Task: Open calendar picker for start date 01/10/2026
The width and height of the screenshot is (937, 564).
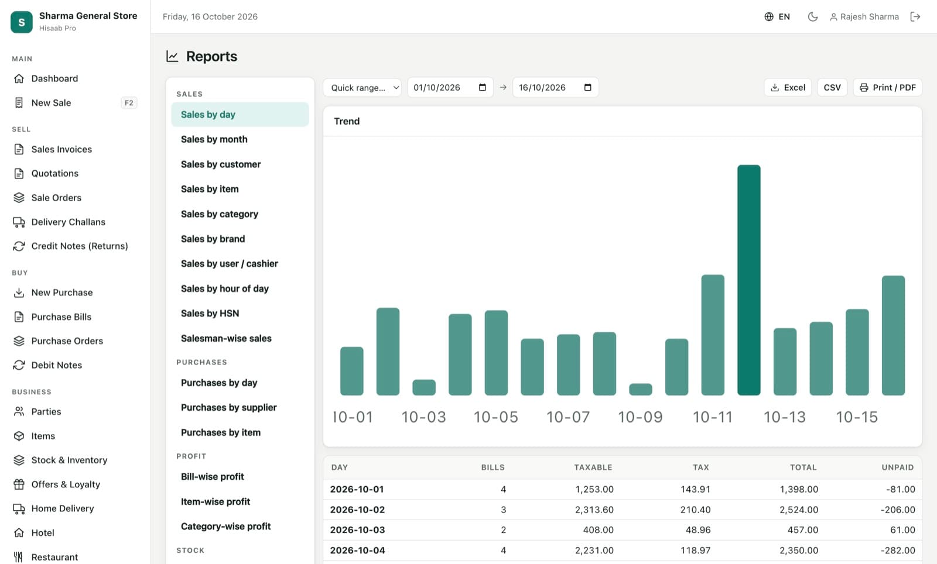Action: pyautogui.click(x=483, y=87)
